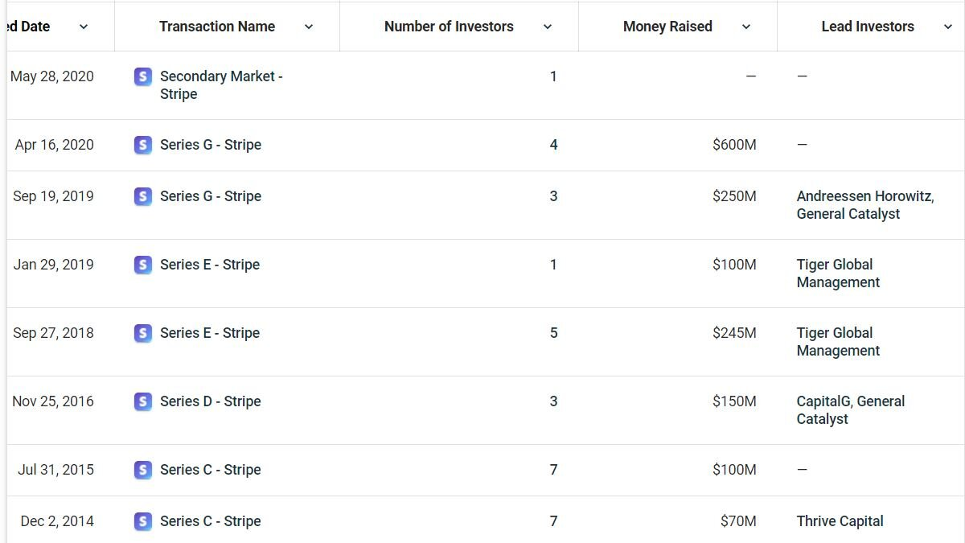Click Stripe logo in Nov 25, 2016 row

point(142,401)
